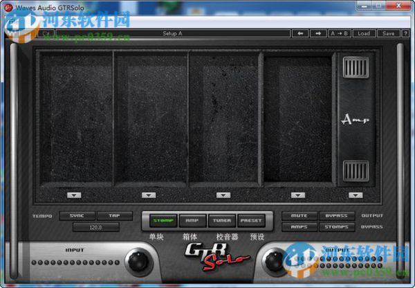Image resolution: width=415 pixels, height=288 pixels.
Task: Click the OUTPUT level knob
Action: (275, 262)
